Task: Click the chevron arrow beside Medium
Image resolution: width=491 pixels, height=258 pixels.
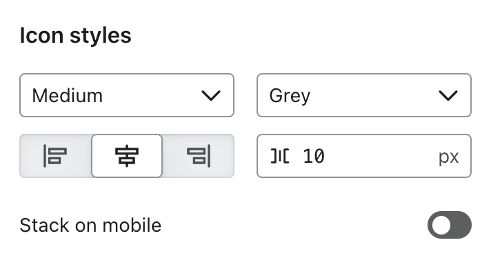Action: (211, 95)
